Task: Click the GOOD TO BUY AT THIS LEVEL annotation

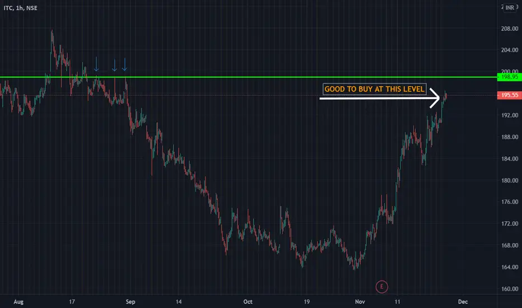Action: tap(375, 89)
